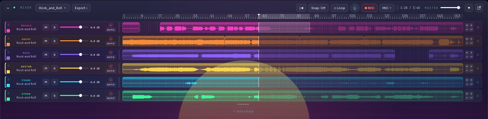The width and height of the screenshot is (488, 119).
Task: Remove the Vocals track with its X
Action: [478, 27]
